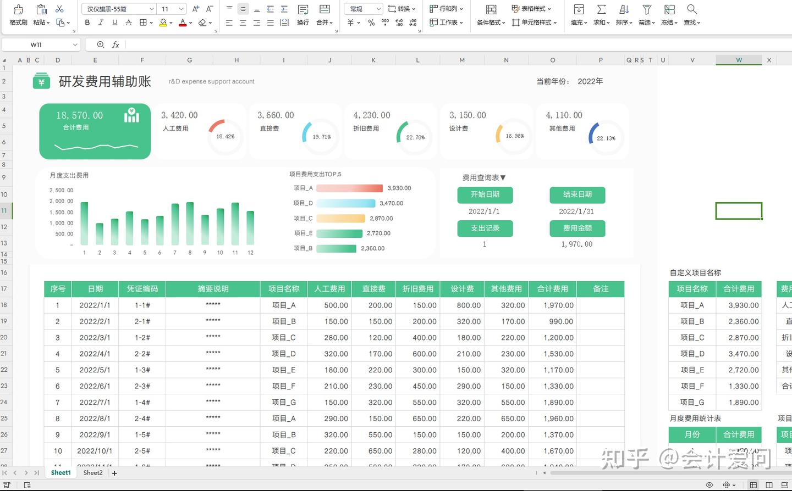Click the Eraser clear-format icon
This screenshot has height=491, width=792.
tap(202, 23)
